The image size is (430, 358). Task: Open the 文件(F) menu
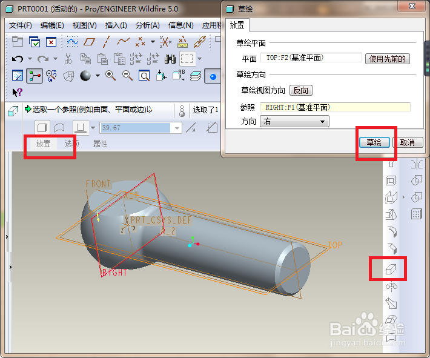[21, 25]
